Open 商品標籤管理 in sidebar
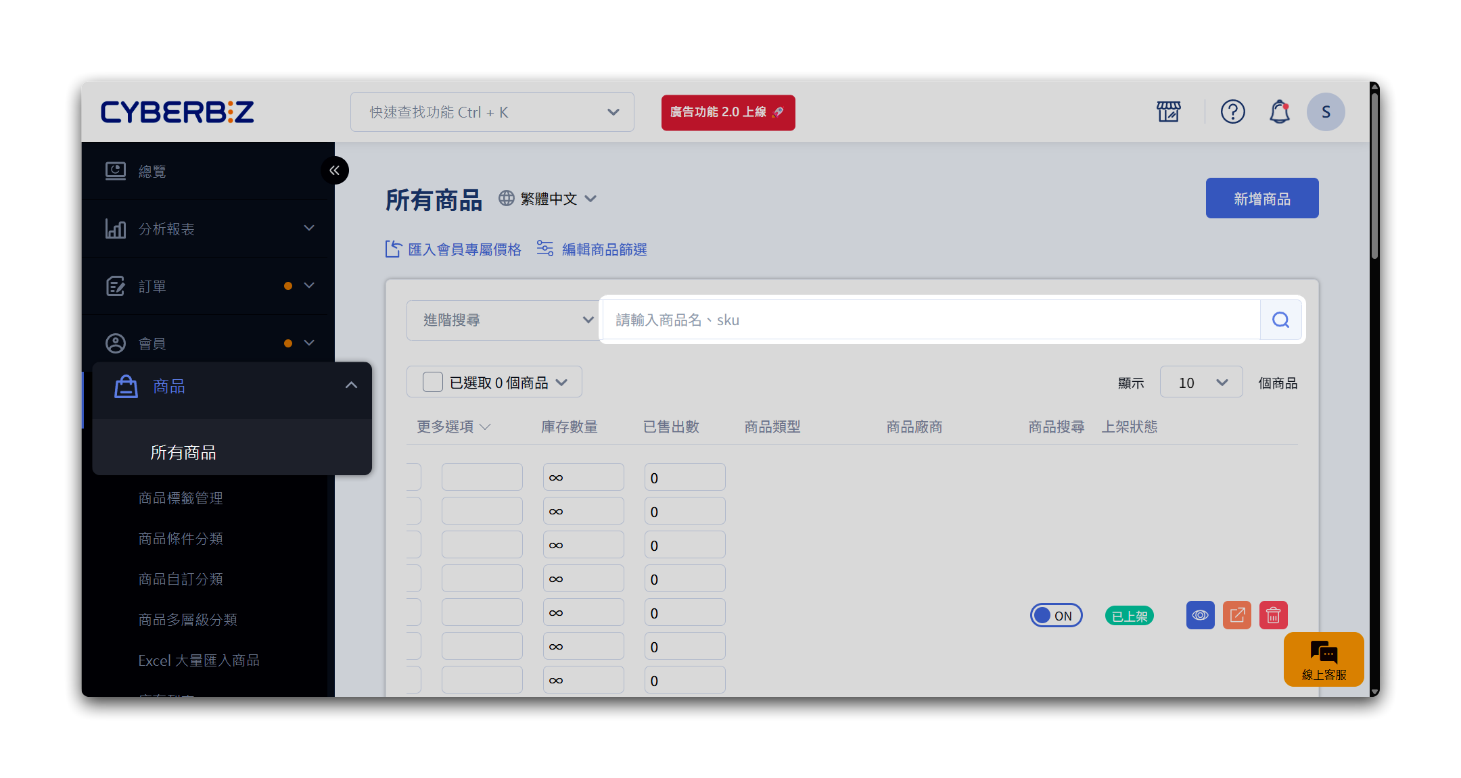The image size is (1461, 778). click(x=181, y=498)
